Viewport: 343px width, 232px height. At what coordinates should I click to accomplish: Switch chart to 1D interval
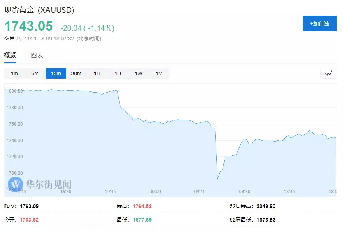pyautogui.click(x=118, y=73)
